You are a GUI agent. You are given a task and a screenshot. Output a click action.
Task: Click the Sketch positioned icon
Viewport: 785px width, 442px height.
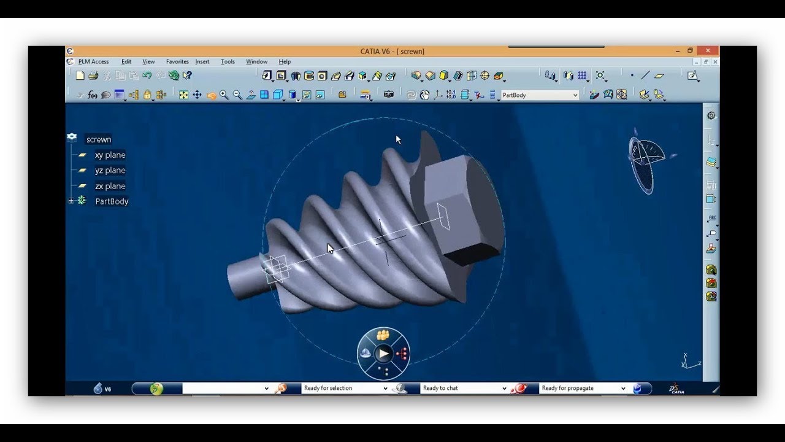[692, 76]
